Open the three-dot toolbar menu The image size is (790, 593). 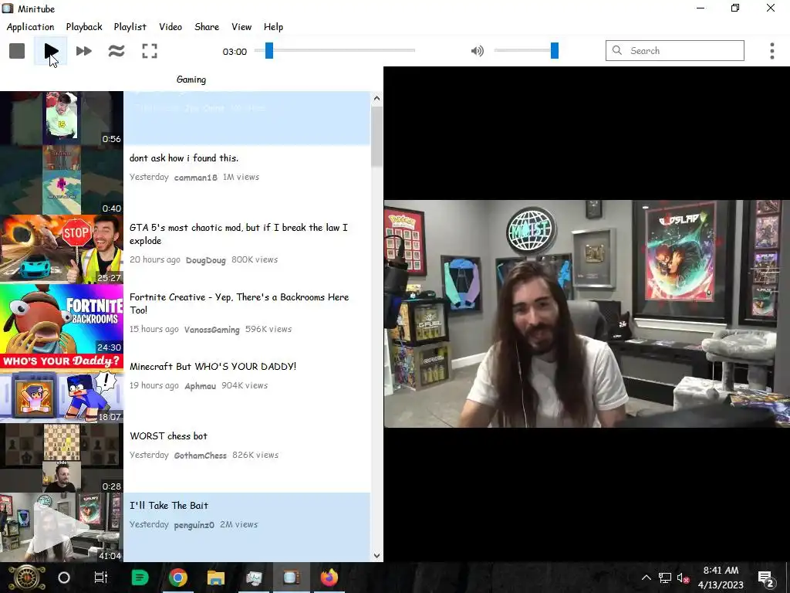pos(771,51)
